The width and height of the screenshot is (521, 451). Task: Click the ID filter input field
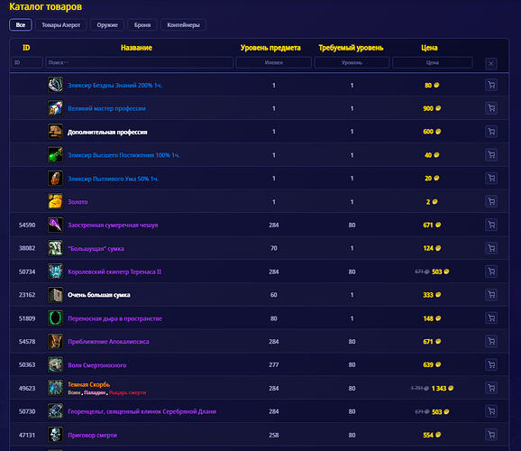pyautogui.click(x=27, y=62)
